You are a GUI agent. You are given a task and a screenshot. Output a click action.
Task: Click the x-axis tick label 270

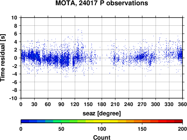tap(142, 104)
